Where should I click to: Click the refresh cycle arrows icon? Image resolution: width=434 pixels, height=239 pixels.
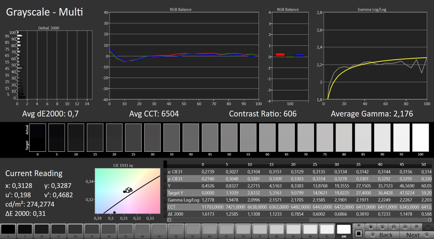[x=417, y=227]
